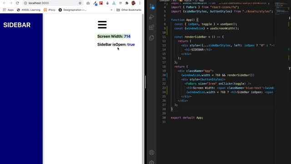The height and width of the screenshot is (164, 291).
Task: Click the browser forward arrow
Action: click(x=11, y=3)
